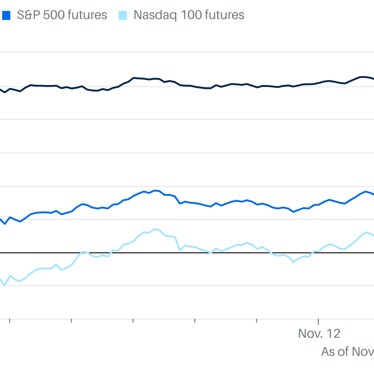The image size is (374, 374).
Task: Click the Nasdaq line's highest peak mid-chart
Action: (x=154, y=229)
